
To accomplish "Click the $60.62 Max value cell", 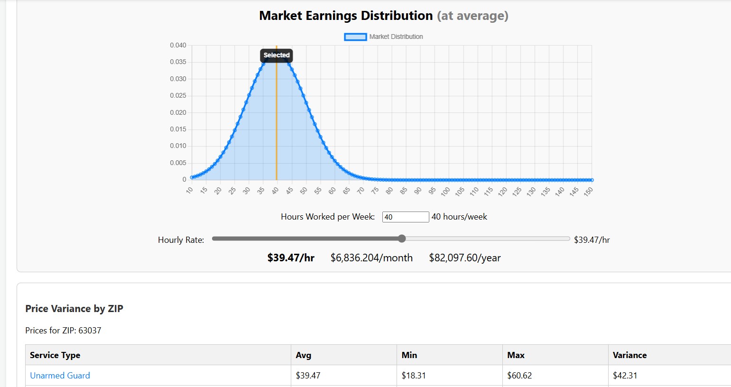I will click(519, 375).
